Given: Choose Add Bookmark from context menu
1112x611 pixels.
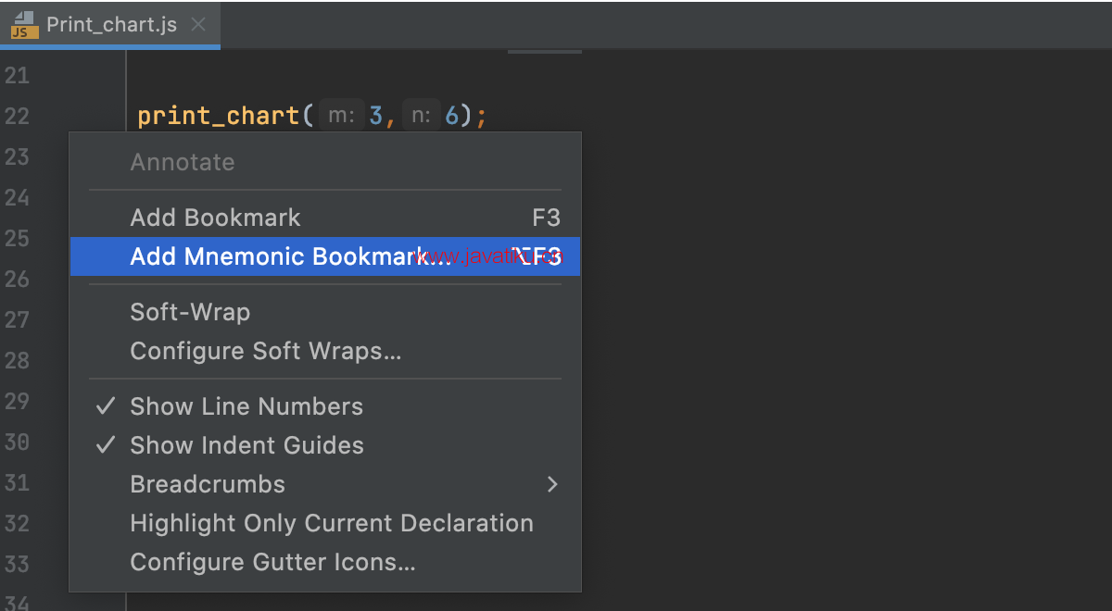Looking at the screenshot, I should tap(325, 218).
